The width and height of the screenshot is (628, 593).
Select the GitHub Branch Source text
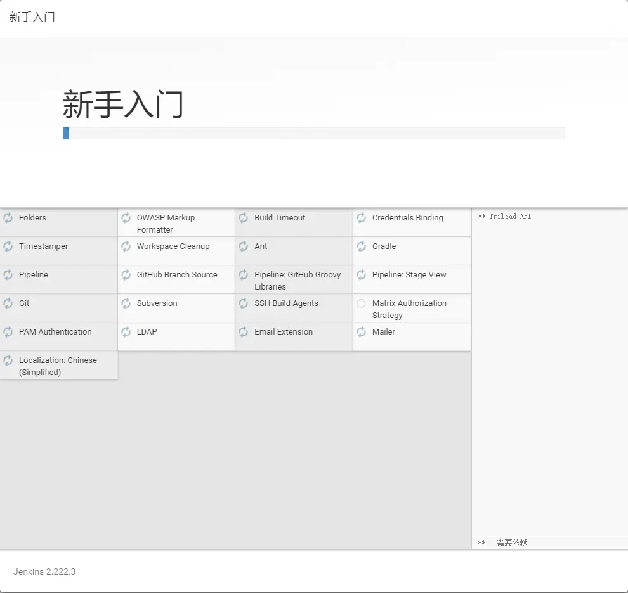pos(177,274)
